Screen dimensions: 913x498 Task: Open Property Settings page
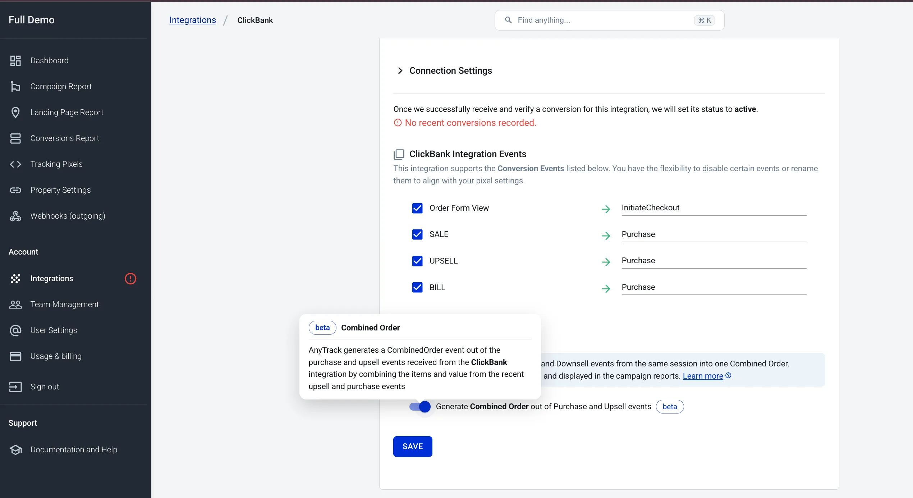coord(60,190)
